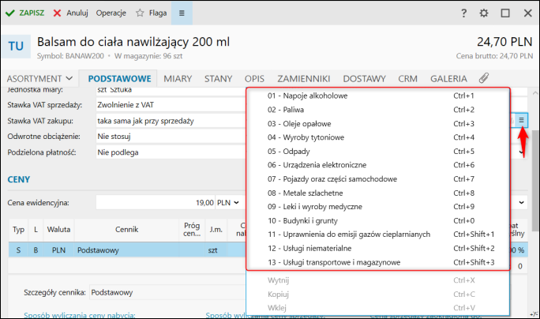Click Szczegóły cennika Podstawowy field
Viewport: 540px width, 319px height.
167,292
